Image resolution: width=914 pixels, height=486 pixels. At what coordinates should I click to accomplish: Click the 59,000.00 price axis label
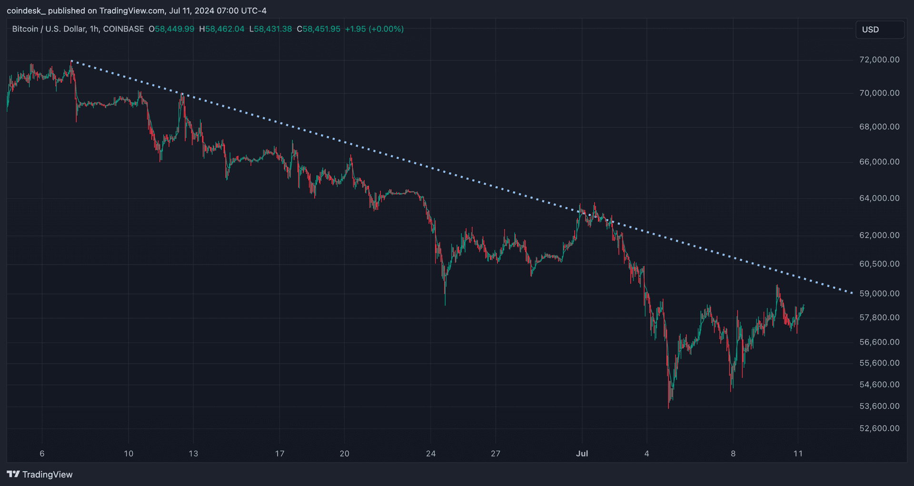point(879,294)
